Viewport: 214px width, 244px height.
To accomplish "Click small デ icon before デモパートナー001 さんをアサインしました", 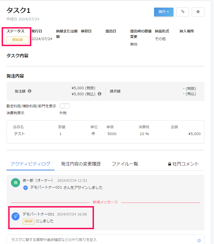I will tap(26, 188).
